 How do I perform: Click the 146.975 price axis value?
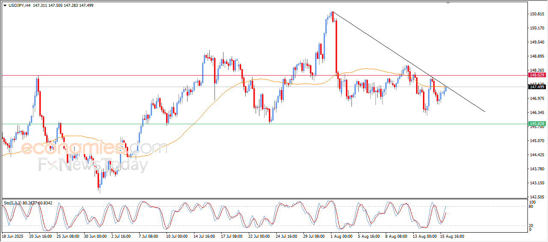(537, 99)
